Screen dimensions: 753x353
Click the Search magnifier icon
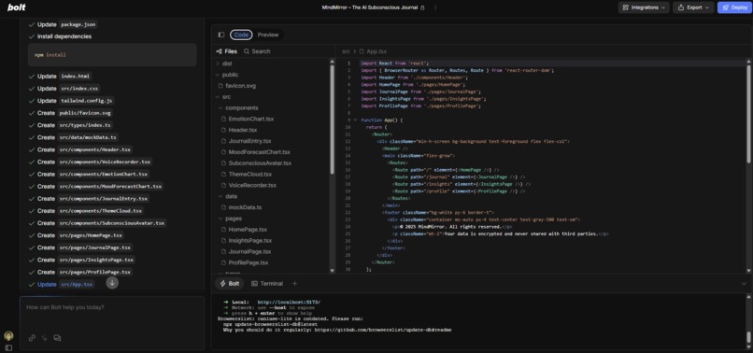click(247, 51)
